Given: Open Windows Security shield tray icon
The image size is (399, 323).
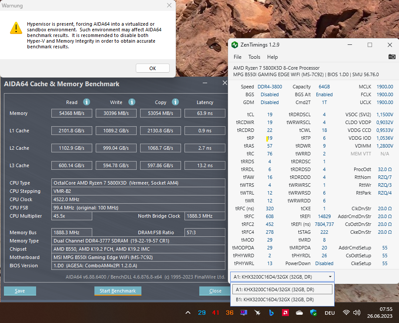Looking at the screenshot, I should coord(313,313).
